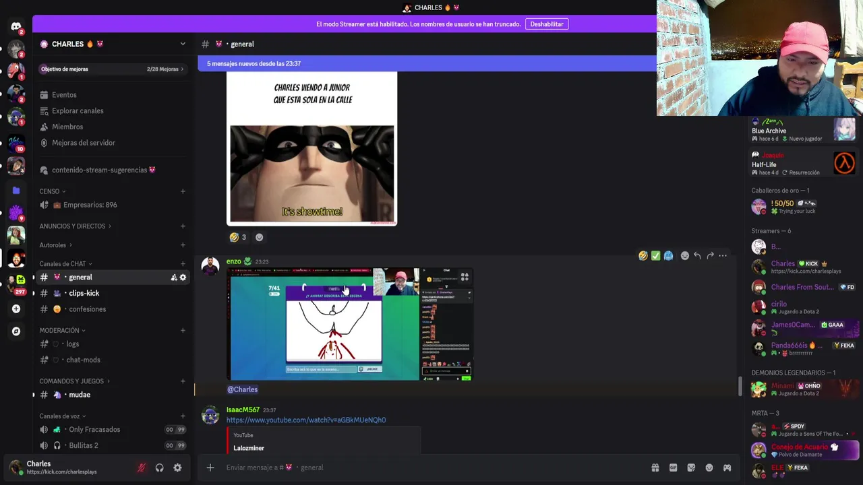This screenshot has height=485, width=863.
Task: Open the emoji picker in message bar
Action: 709,467
